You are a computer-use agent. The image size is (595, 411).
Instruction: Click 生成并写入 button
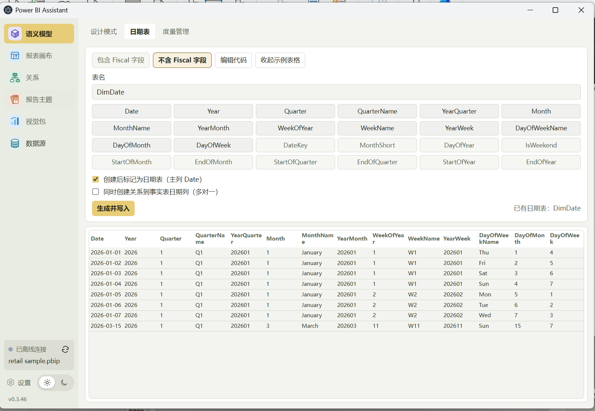[x=113, y=208]
